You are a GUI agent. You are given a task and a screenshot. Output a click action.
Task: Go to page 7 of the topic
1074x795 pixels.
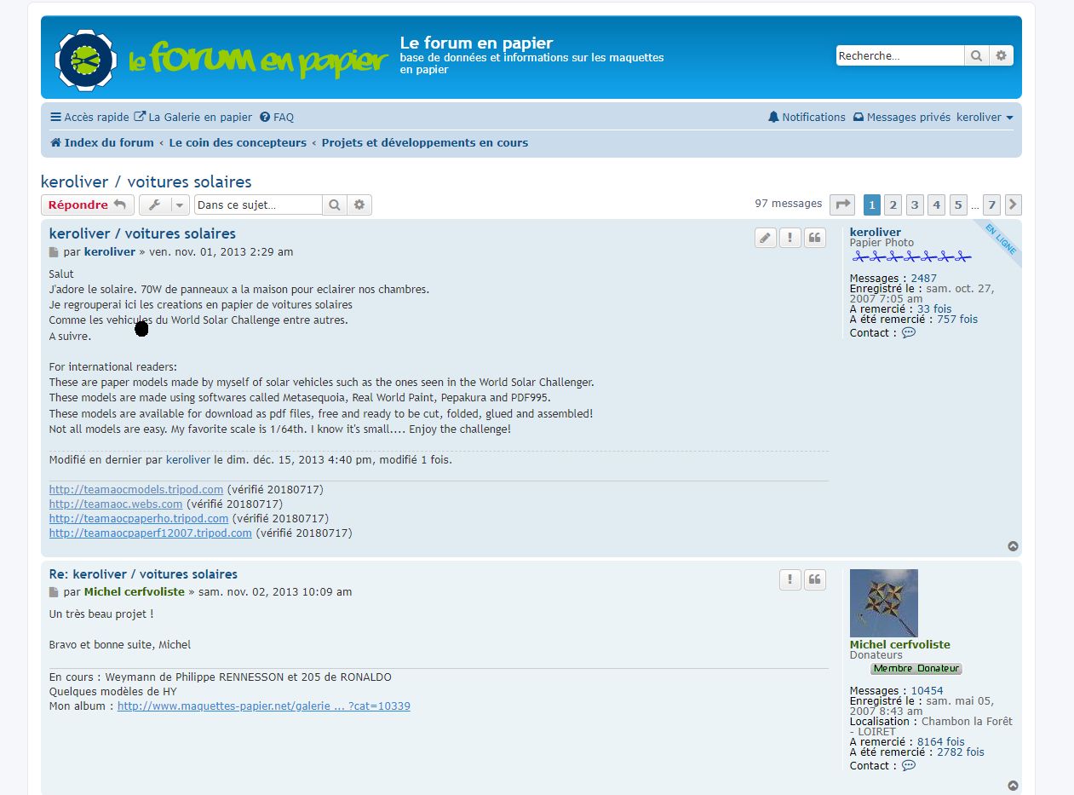991,205
